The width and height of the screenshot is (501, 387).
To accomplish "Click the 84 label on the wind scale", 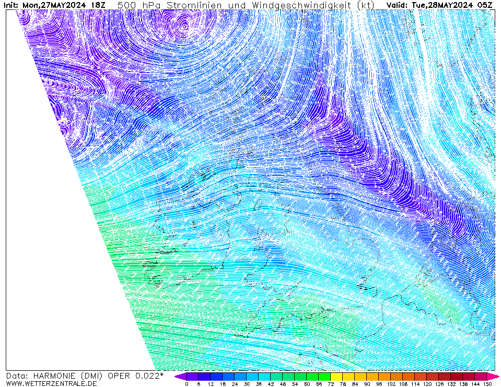I will coord(355,384).
